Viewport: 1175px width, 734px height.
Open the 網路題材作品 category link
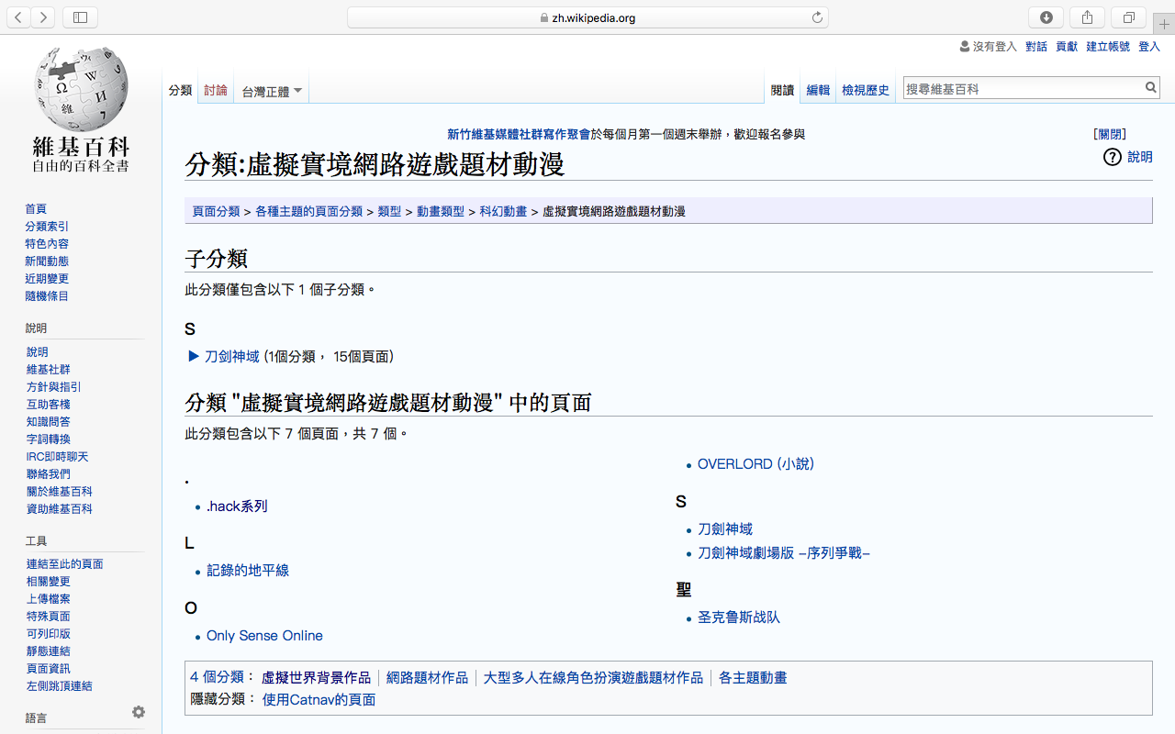click(x=427, y=678)
